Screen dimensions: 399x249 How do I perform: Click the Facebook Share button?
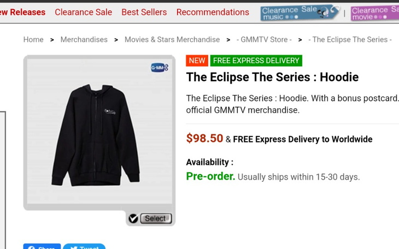[x=42, y=246]
